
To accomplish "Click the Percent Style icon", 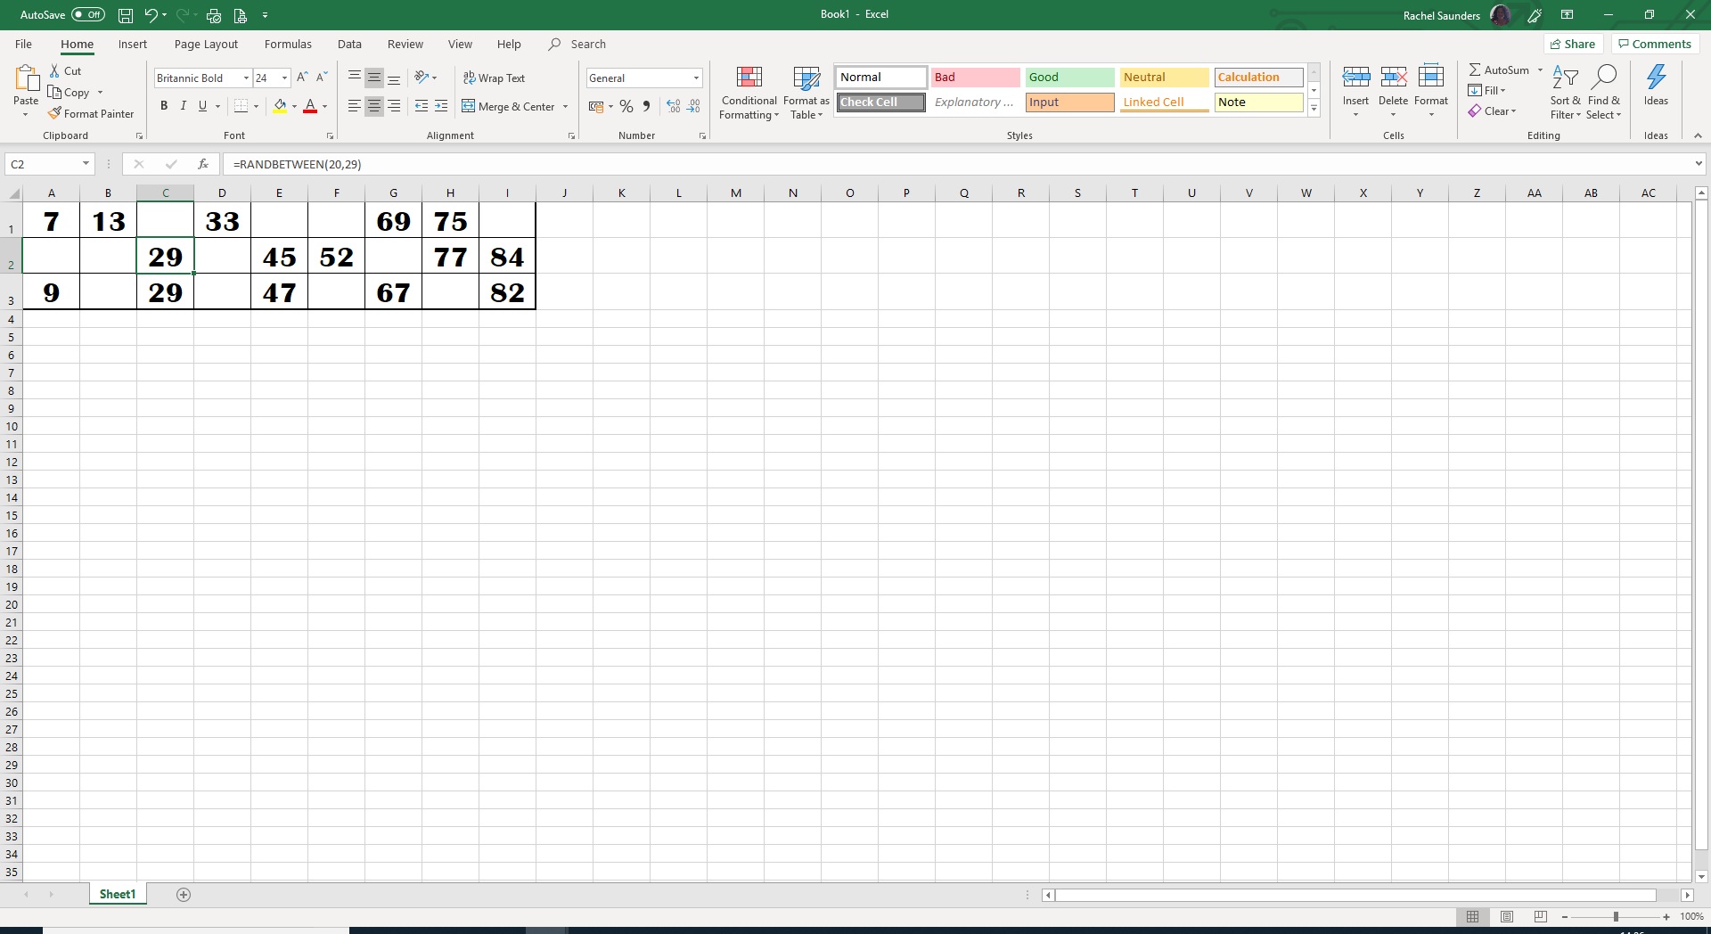I will click(x=626, y=106).
